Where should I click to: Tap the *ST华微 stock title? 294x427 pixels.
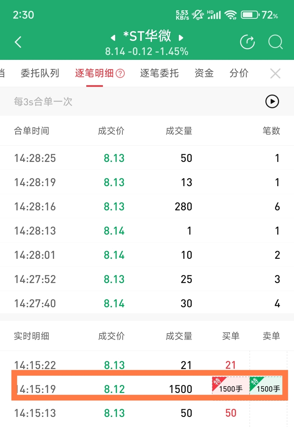(x=147, y=36)
